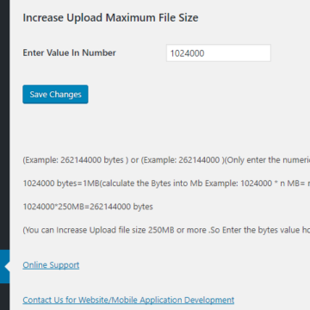Click 'You can Increase Upload file size' text
The height and width of the screenshot is (310, 310).
(x=85, y=230)
